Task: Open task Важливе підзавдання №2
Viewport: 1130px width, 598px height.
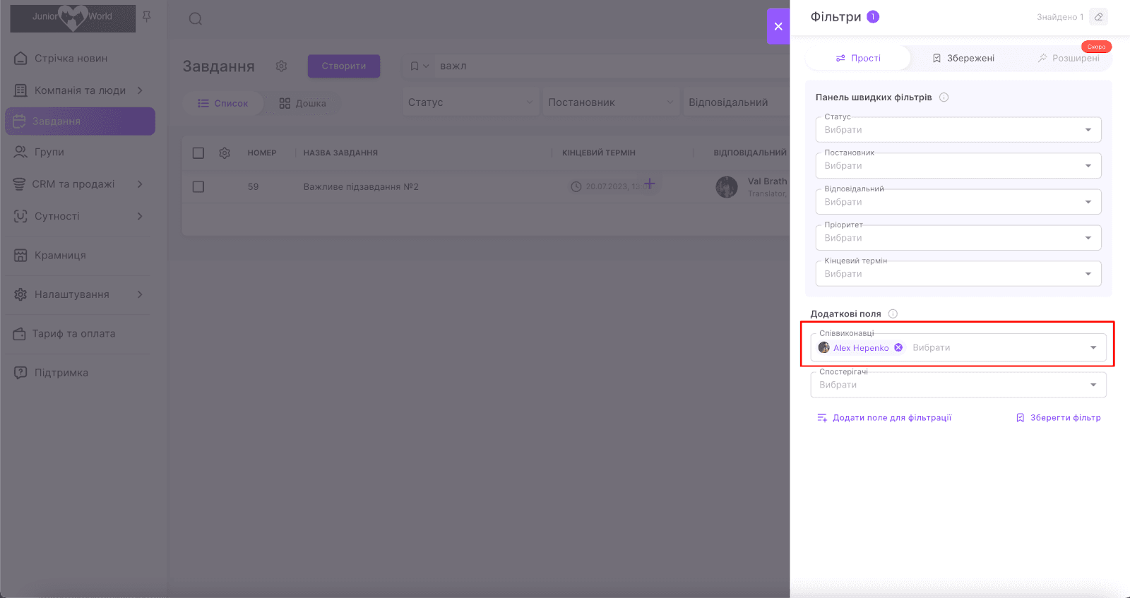Action: click(361, 187)
